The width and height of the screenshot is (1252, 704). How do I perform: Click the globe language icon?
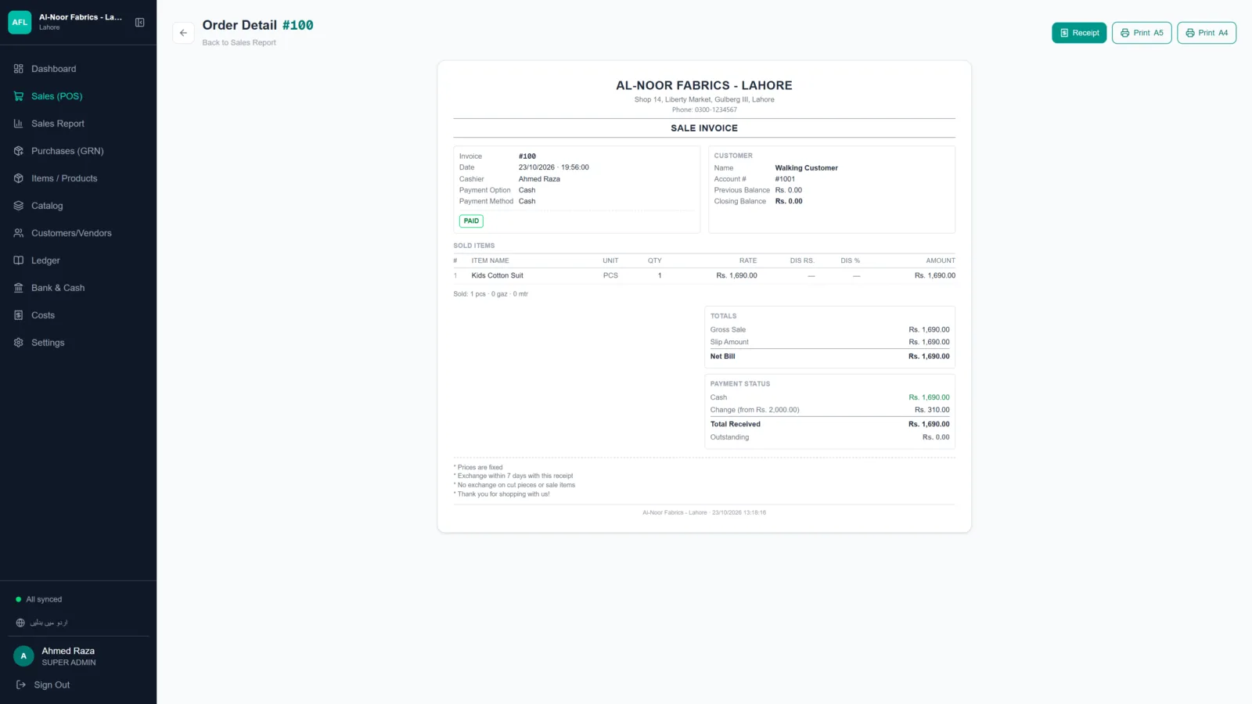[x=20, y=623]
